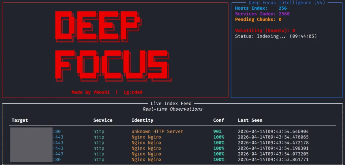345x165 pixels.
Task: Click the "Volatility (Events): 0" line
Action: (x=265, y=31)
